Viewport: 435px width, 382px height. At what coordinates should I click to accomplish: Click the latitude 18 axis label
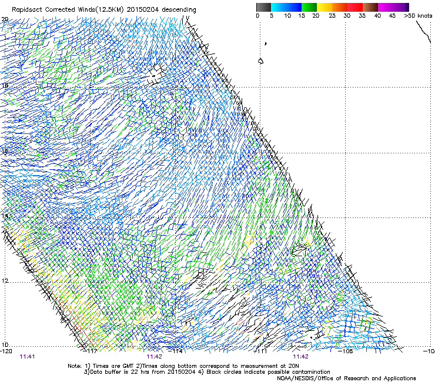[5, 85]
